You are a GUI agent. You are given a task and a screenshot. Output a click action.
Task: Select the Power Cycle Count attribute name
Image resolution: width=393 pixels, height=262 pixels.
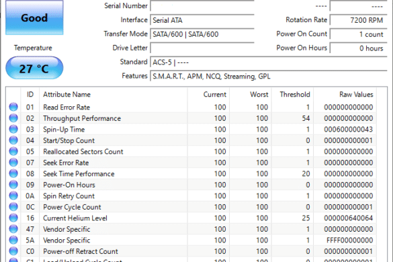click(x=72, y=207)
